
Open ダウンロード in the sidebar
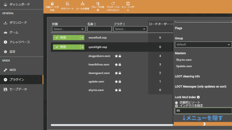18,23
